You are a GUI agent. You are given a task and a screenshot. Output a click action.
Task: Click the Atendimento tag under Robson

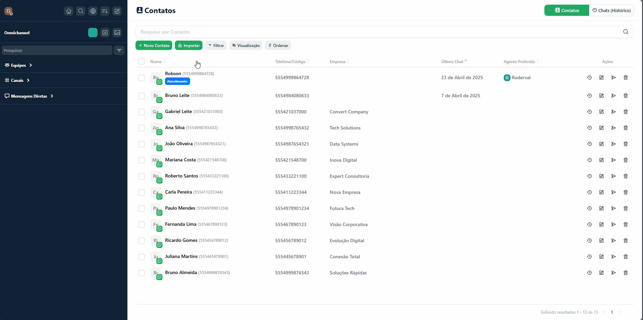[178, 81]
